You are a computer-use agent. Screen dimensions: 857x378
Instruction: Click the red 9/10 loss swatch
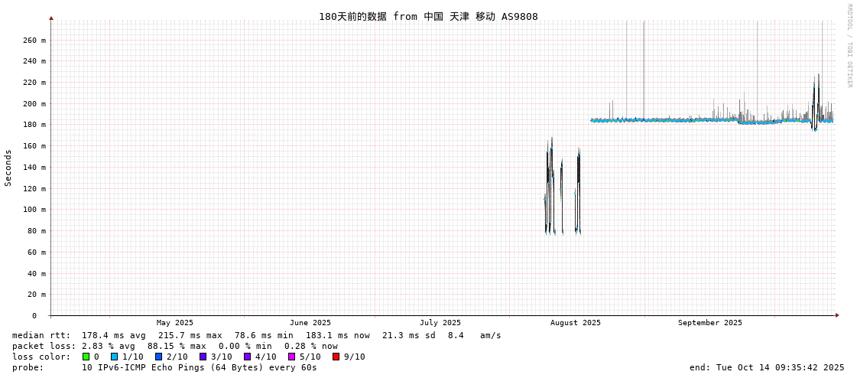336,357
